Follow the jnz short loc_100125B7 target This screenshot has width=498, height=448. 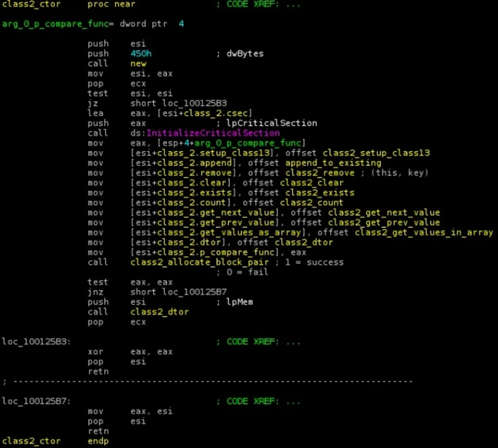[x=195, y=292]
